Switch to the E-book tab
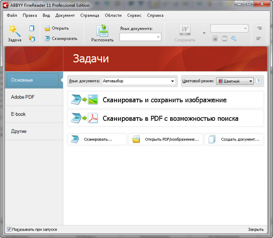Screen dimensions: 273x238 click(x=34, y=114)
